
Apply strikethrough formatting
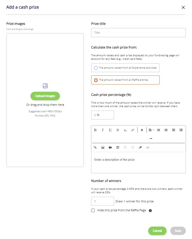(118, 130)
